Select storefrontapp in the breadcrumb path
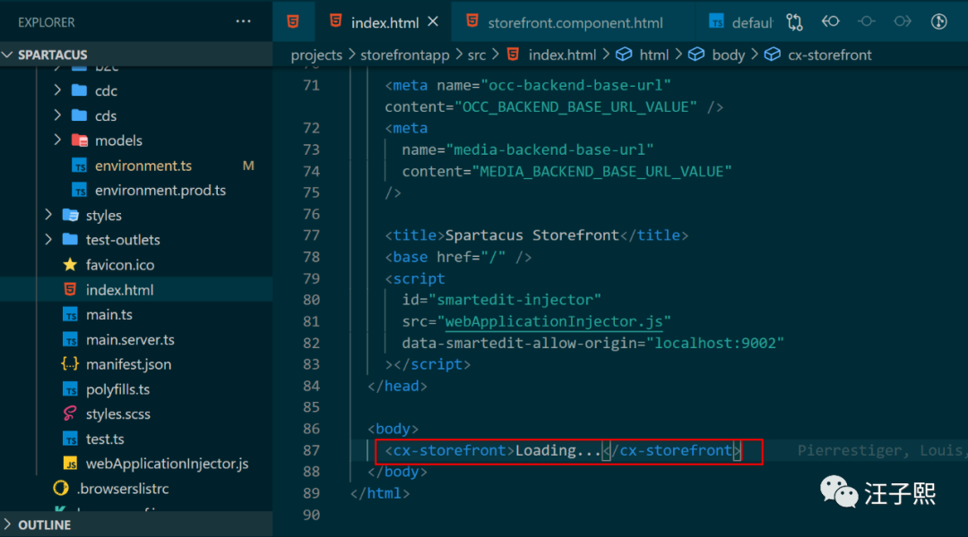Screen dimensions: 968x537 click(404, 55)
